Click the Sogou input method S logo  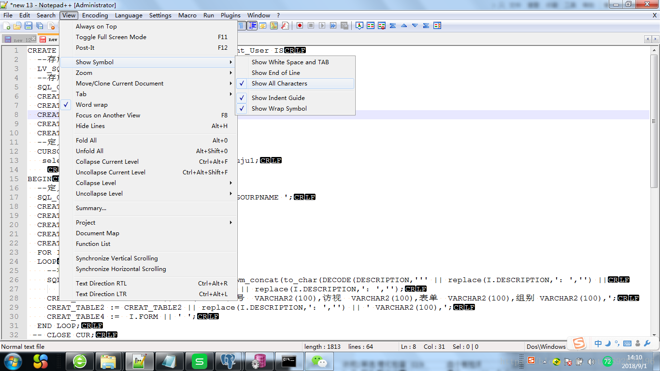579,343
